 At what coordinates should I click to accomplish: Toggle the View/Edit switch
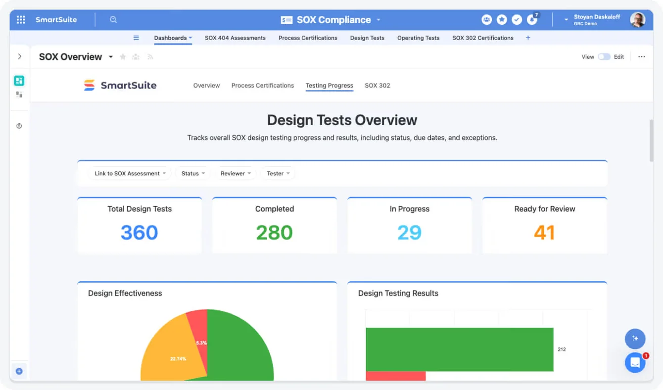pyautogui.click(x=604, y=57)
